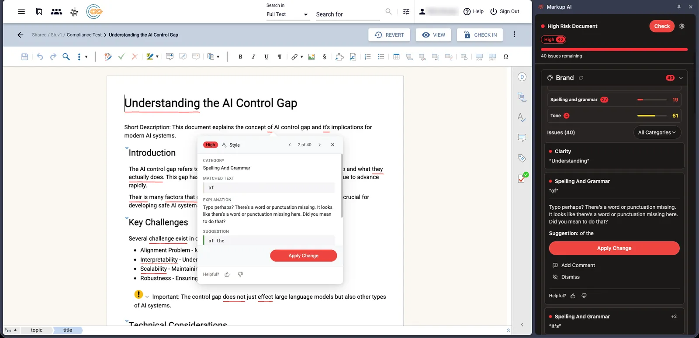Viewport: 699px width, 338px height.
Task: Open the link insert dropdown arrow
Action: 302,57
